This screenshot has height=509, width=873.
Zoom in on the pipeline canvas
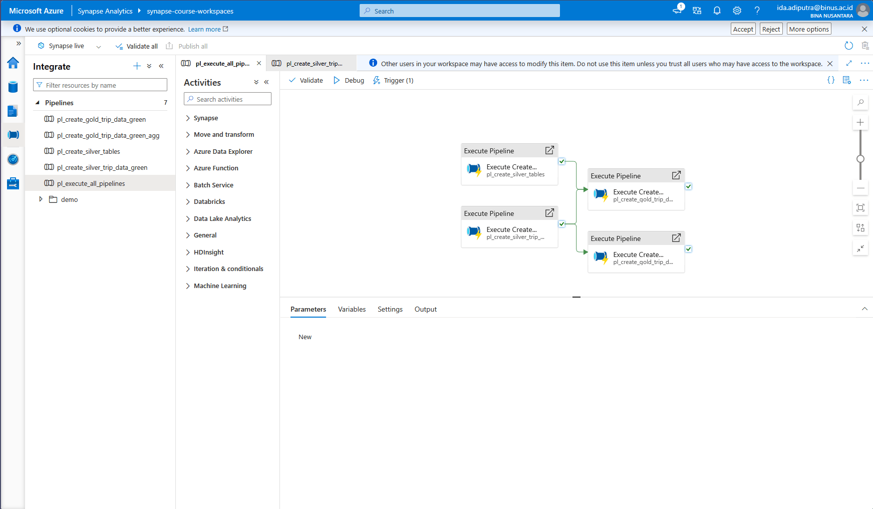pyautogui.click(x=860, y=122)
